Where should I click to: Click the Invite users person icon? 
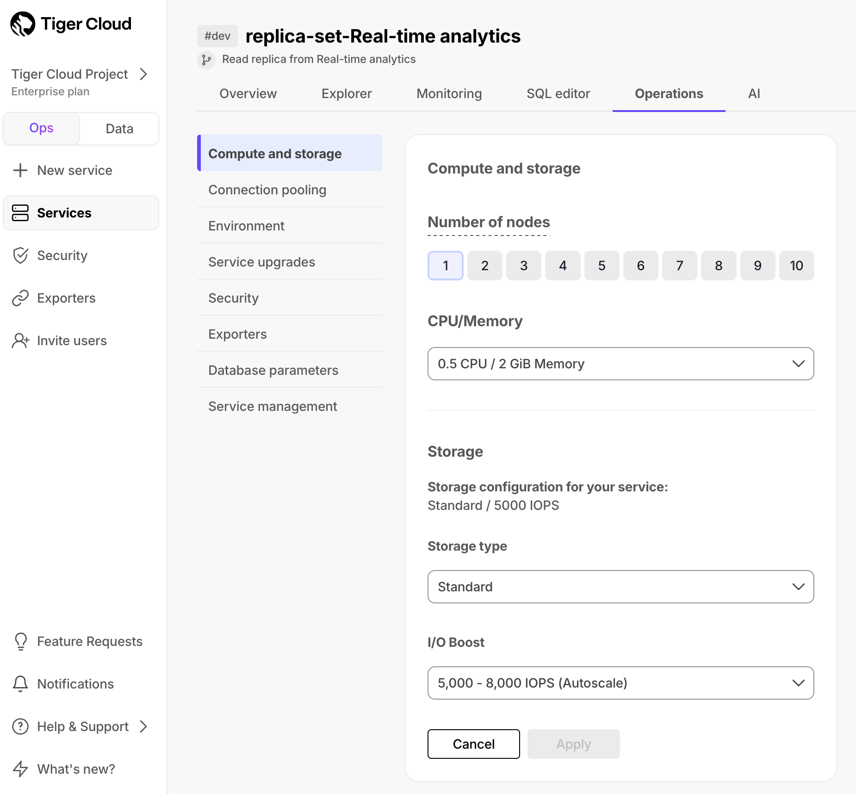[20, 341]
